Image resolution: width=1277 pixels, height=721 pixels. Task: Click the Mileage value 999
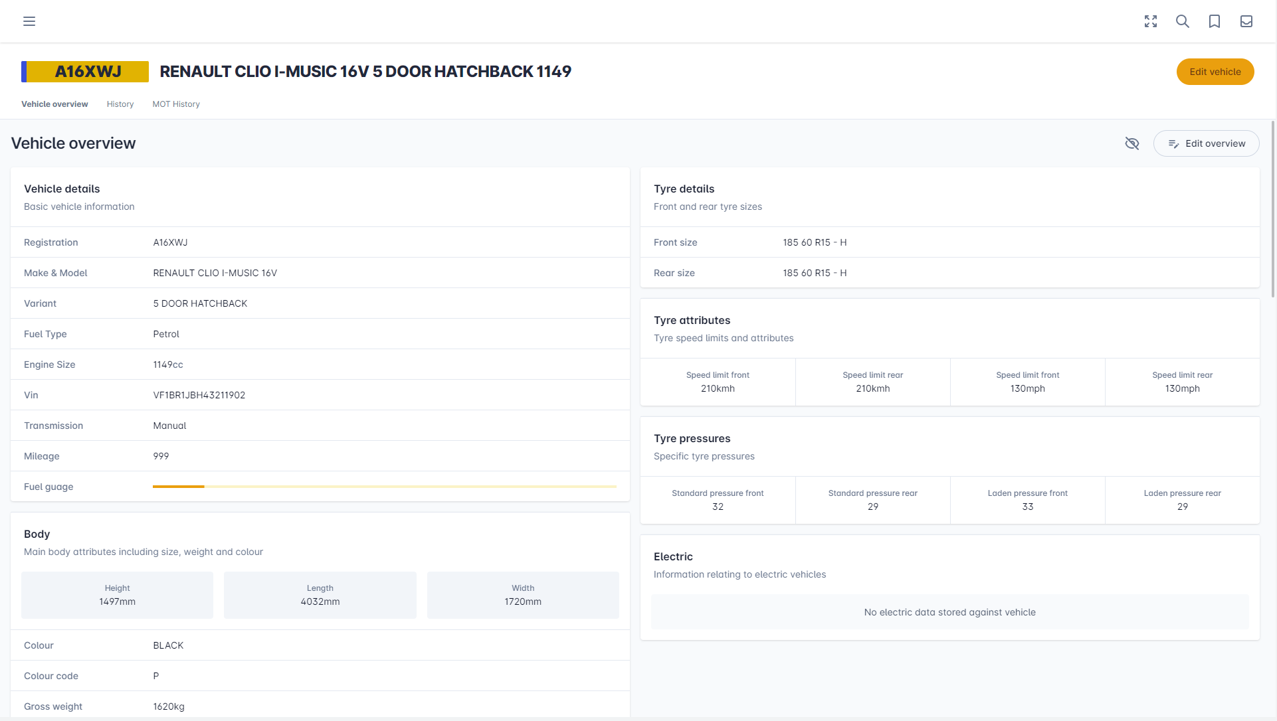click(x=161, y=456)
